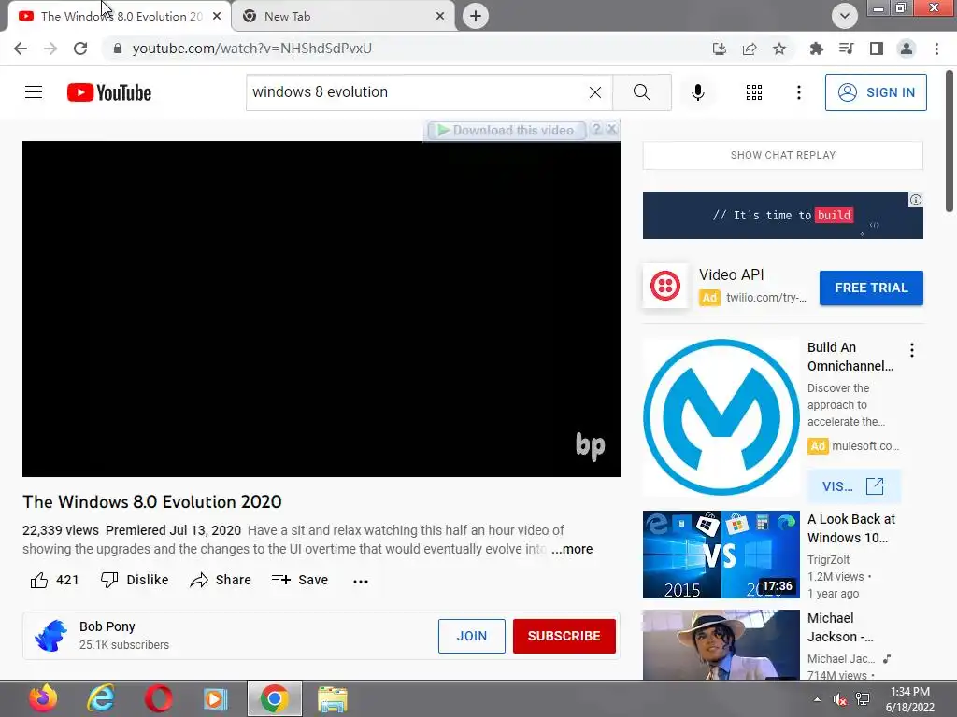This screenshot has width=957, height=717.
Task: Save video to playlist
Action: [300, 580]
